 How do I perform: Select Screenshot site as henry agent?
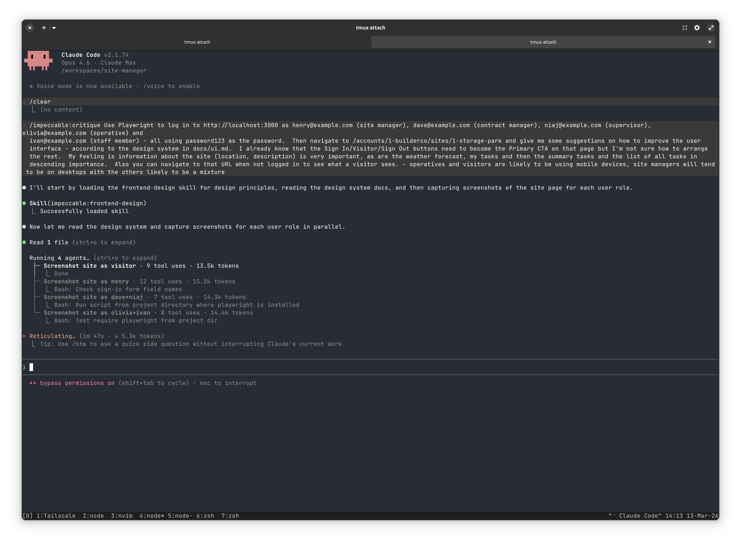tap(86, 282)
